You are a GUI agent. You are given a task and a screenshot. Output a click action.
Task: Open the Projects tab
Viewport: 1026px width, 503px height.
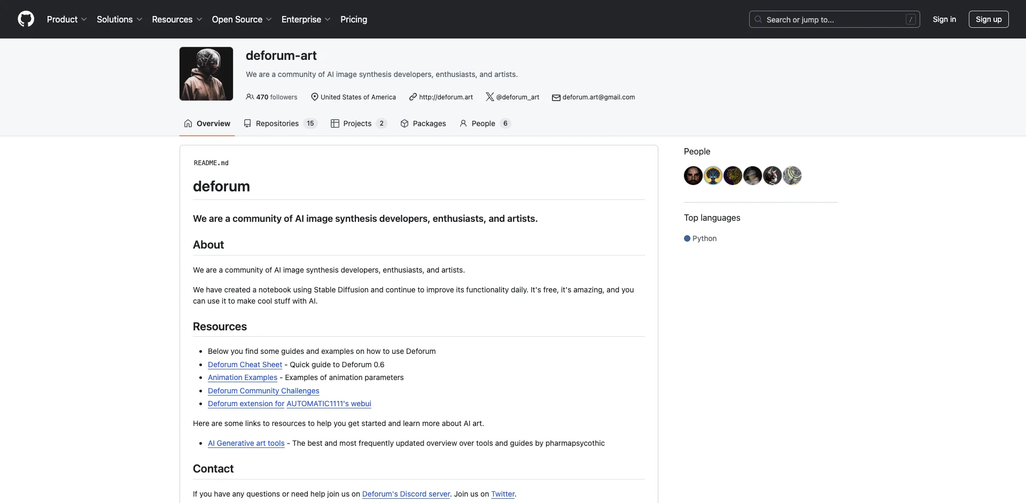359,123
